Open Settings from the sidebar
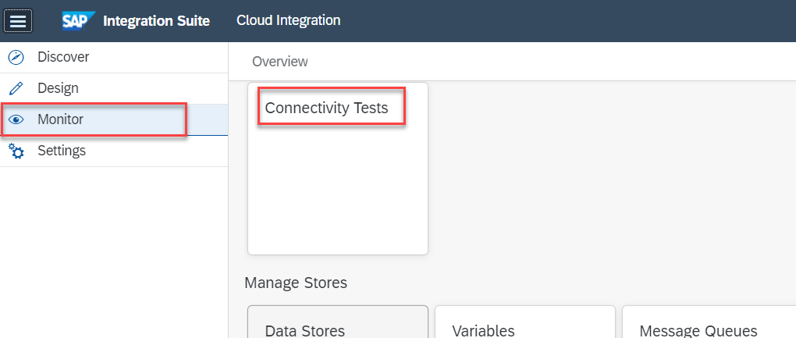 [62, 151]
